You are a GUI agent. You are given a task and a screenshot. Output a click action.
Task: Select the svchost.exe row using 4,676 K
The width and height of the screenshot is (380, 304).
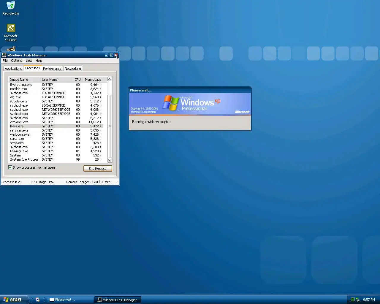56,105
